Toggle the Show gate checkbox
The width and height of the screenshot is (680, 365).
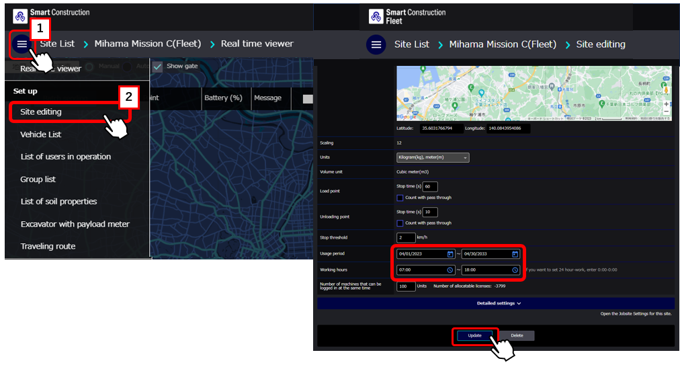coord(157,67)
